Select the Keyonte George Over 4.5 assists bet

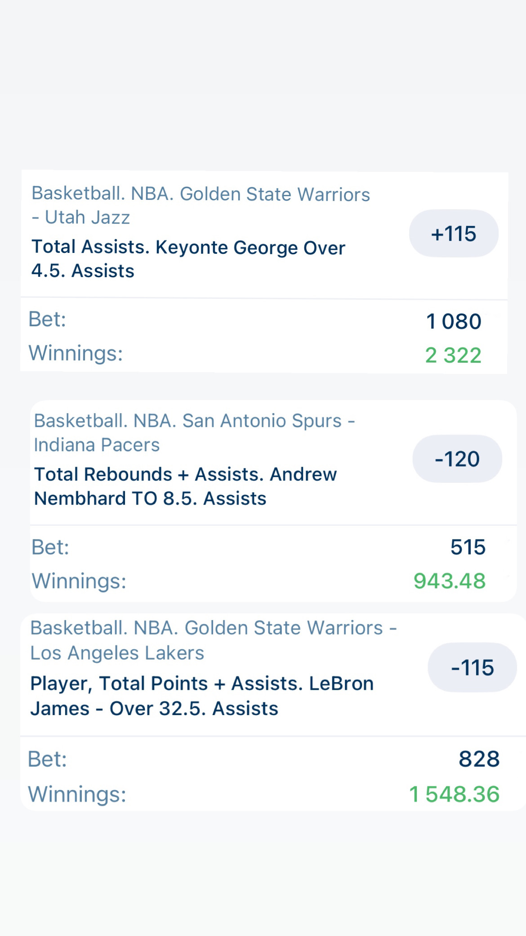[x=188, y=259]
